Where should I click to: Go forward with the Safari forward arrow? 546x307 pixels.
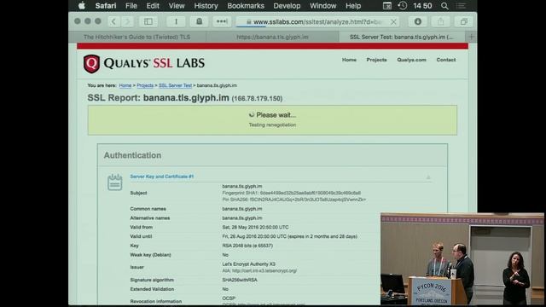(x=127, y=21)
